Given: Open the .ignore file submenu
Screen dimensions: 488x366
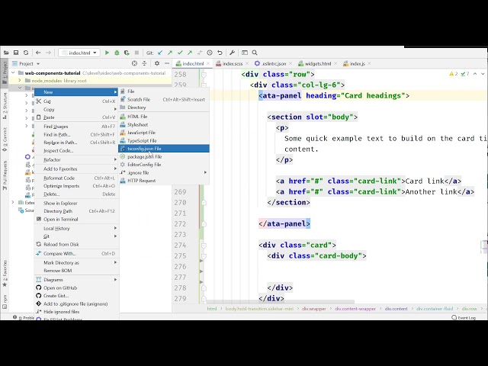Looking at the screenshot, I should (164, 172).
